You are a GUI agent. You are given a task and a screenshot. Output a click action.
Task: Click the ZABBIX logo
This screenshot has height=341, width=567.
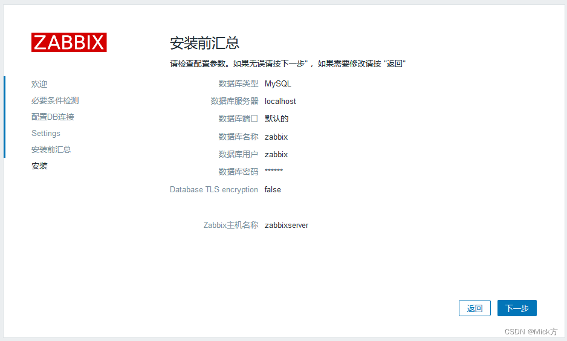click(x=69, y=42)
